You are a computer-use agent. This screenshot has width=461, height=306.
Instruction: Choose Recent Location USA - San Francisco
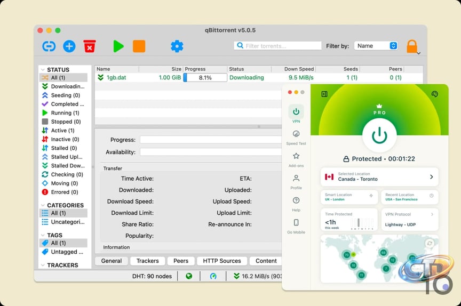click(410, 197)
